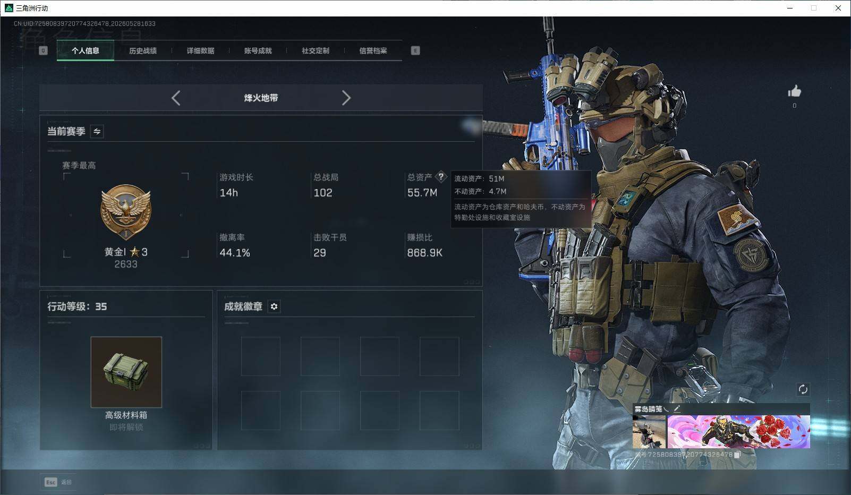Click the 击败干员 value 29
This screenshot has width=851, height=495.
coord(320,253)
